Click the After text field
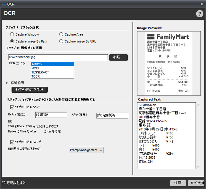This screenshot has height=189, width=206. click(x=112, y=116)
